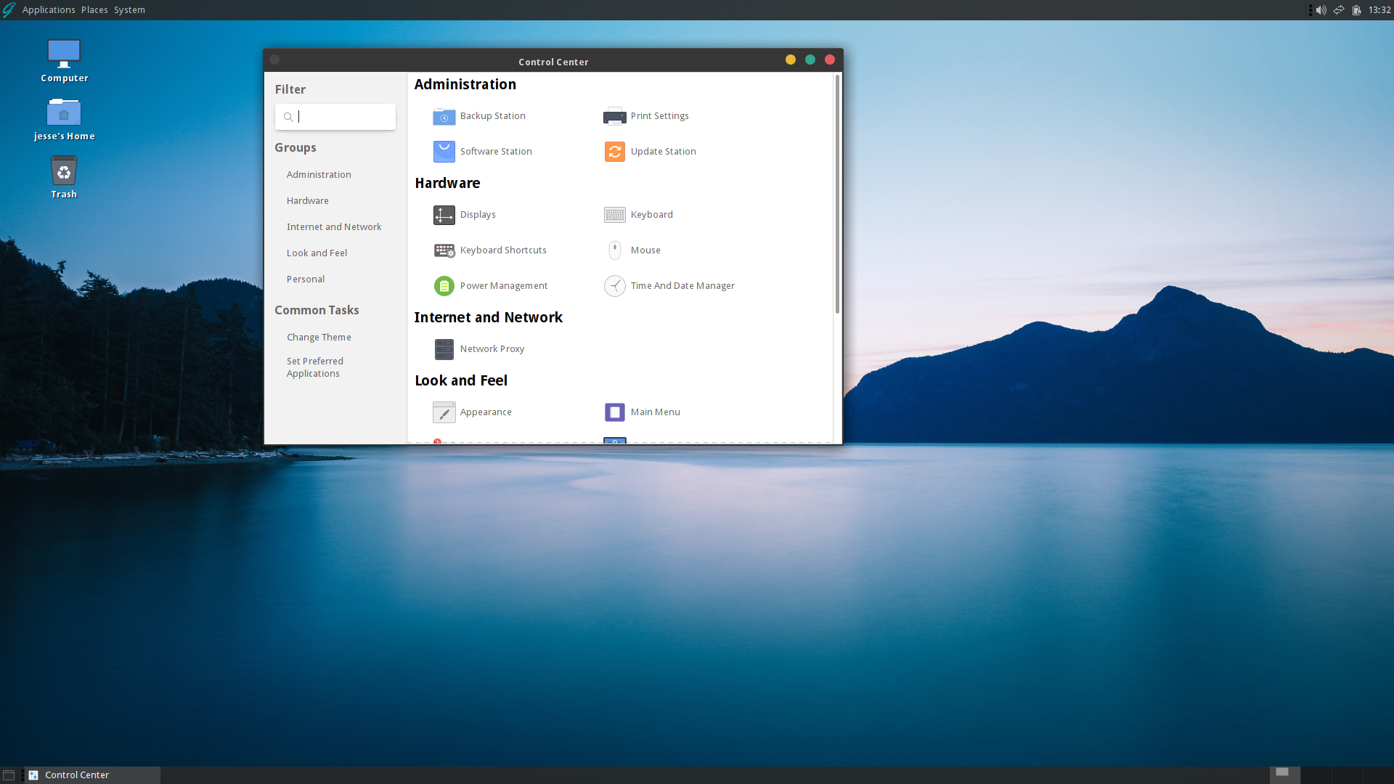Image resolution: width=1394 pixels, height=784 pixels.
Task: Click the Main Menu label
Action: click(x=655, y=412)
